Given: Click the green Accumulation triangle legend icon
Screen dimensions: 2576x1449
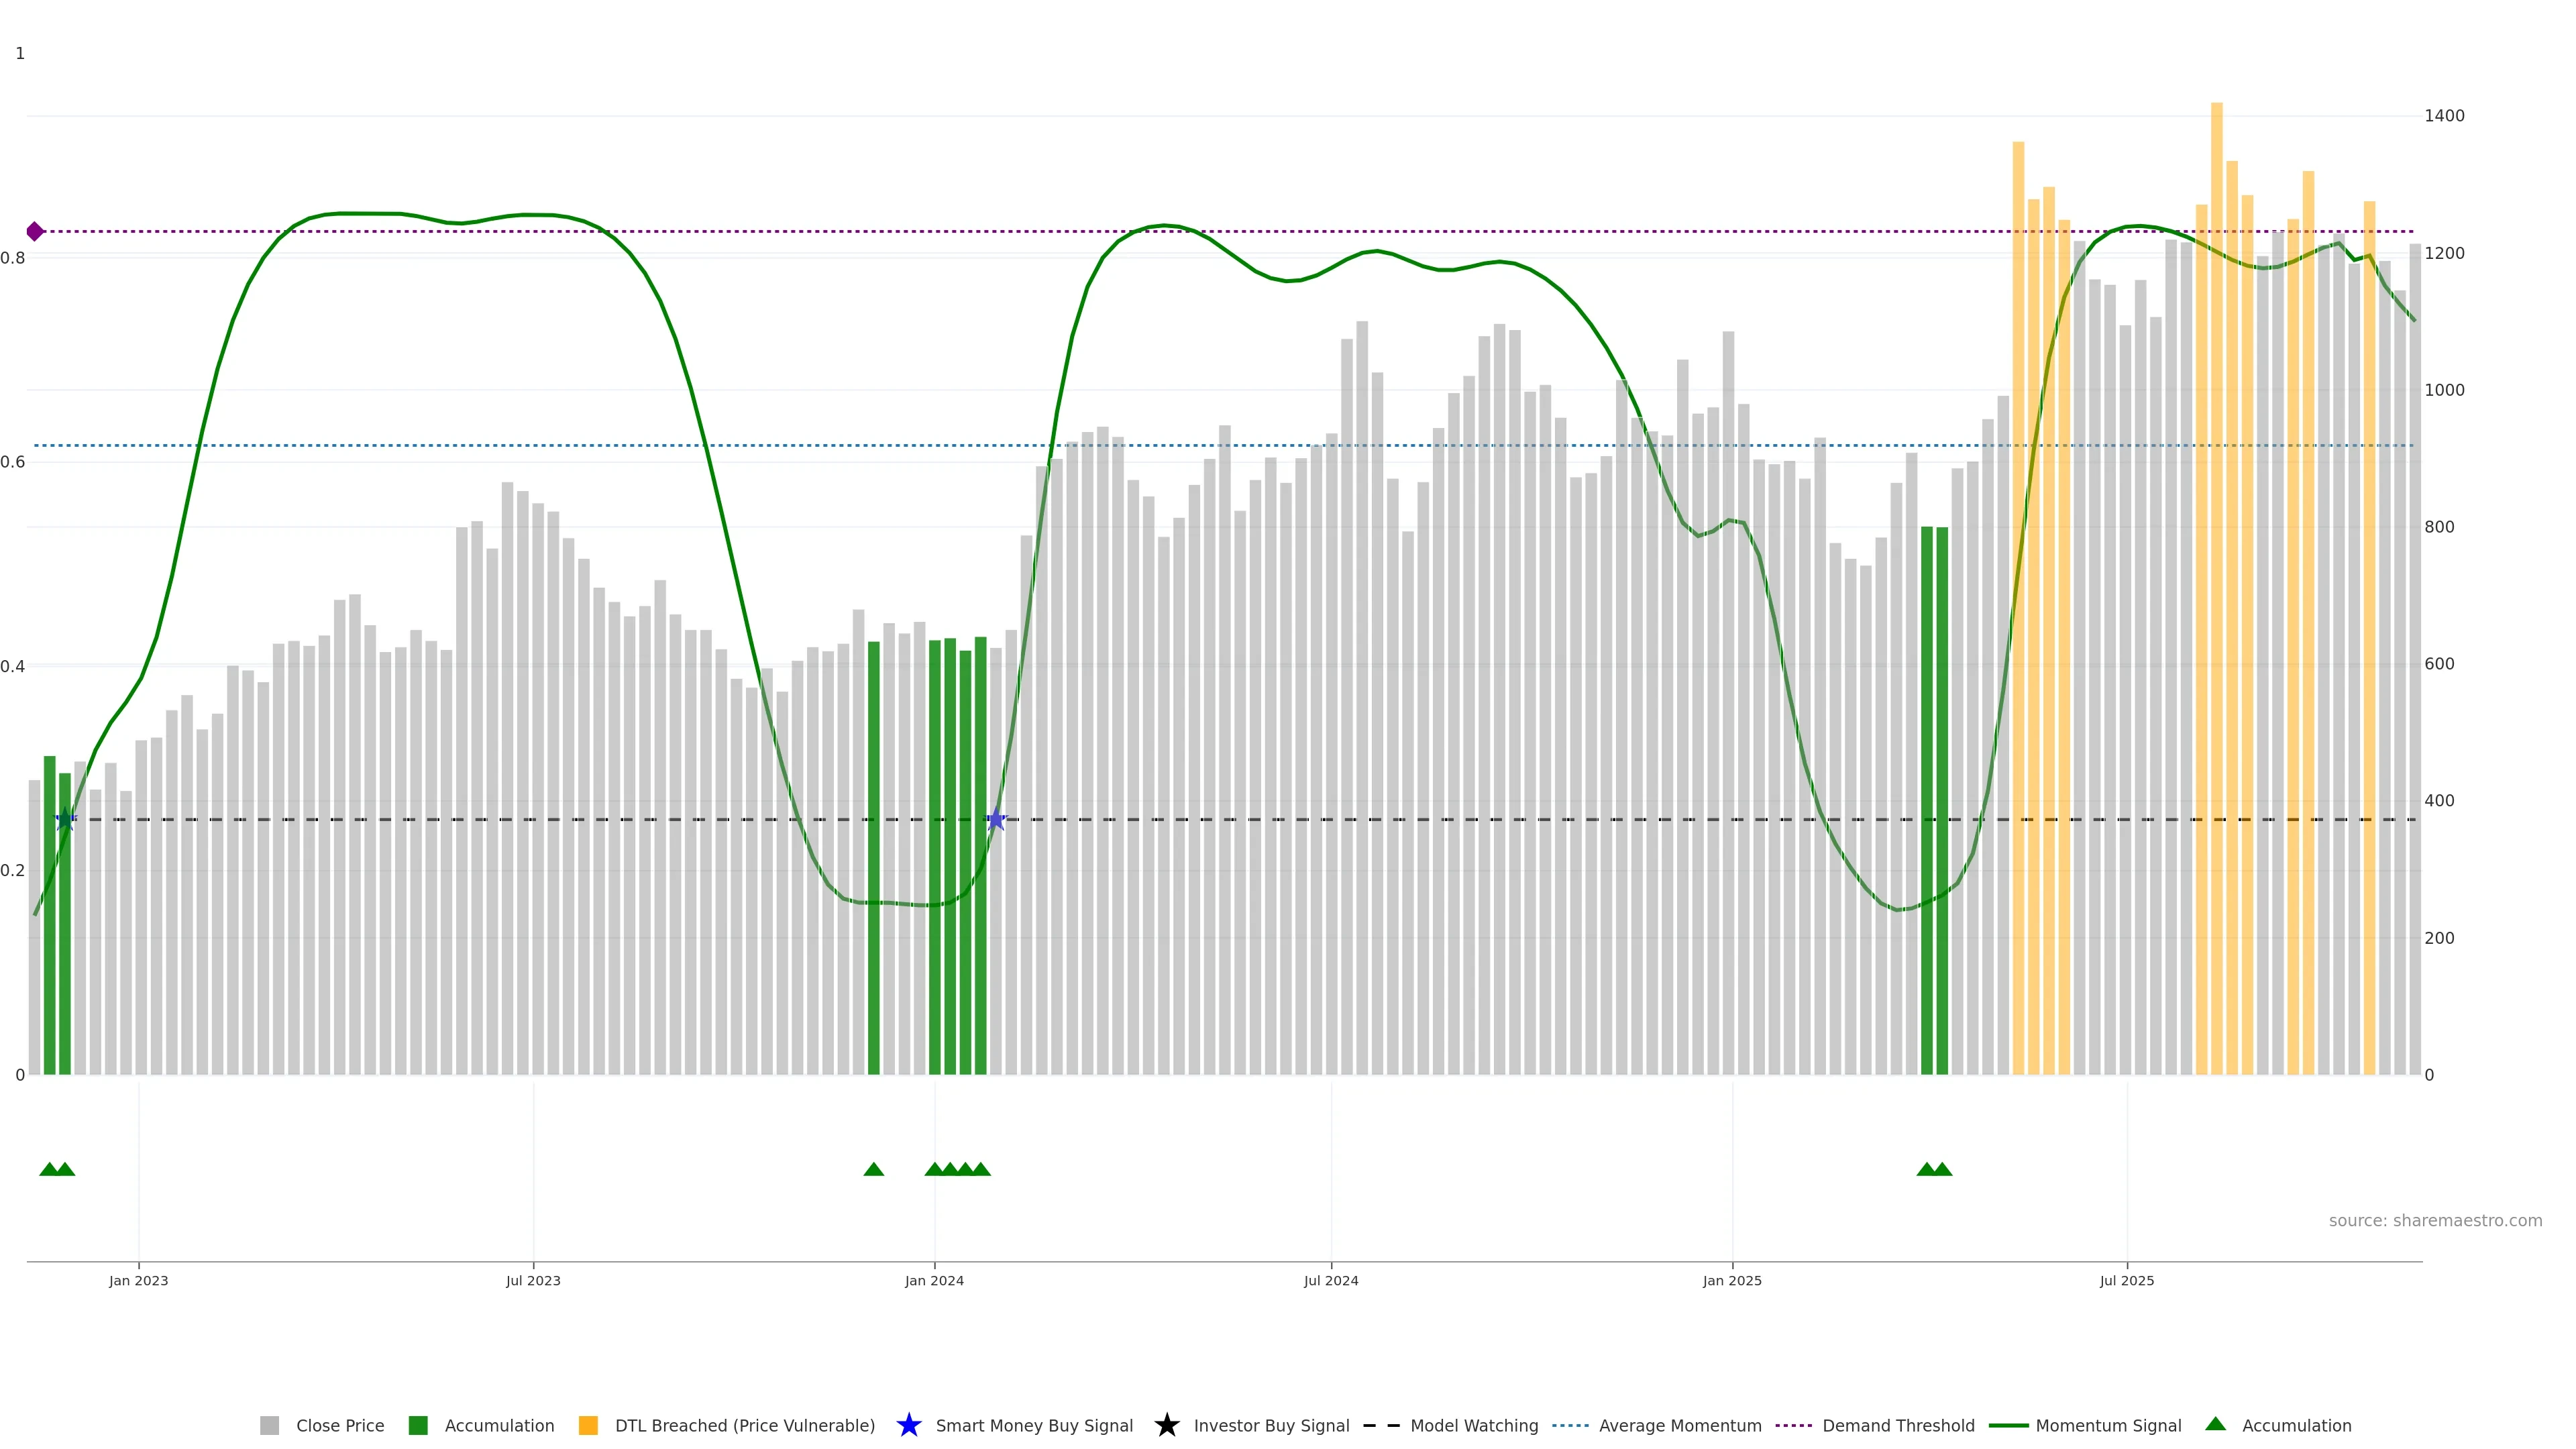Looking at the screenshot, I should (x=2215, y=1424).
